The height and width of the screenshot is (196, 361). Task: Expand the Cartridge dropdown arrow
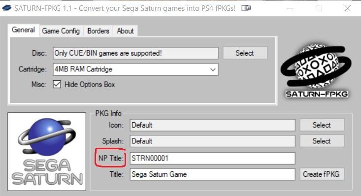tap(213, 69)
